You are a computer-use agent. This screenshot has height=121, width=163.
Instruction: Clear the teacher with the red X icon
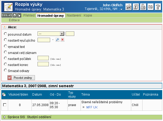click(62, 40)
